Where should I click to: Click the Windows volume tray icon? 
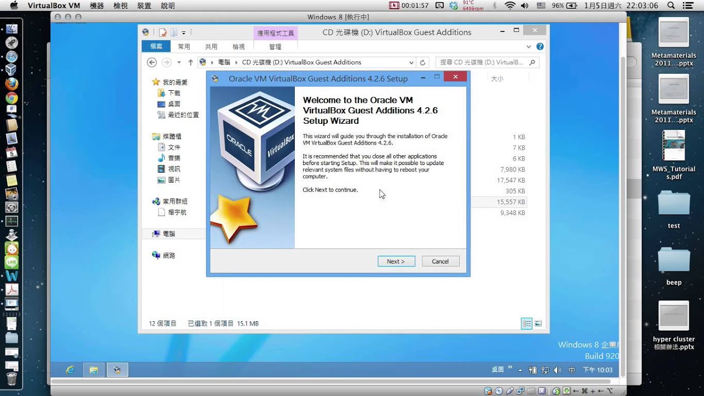(x=558, y=370)
